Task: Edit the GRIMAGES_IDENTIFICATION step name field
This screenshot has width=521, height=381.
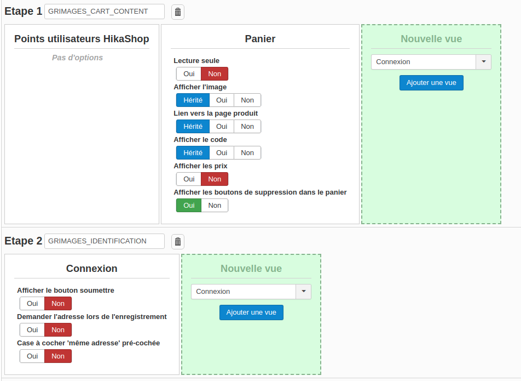Action: pyautogui.click(x=105, y=241)
